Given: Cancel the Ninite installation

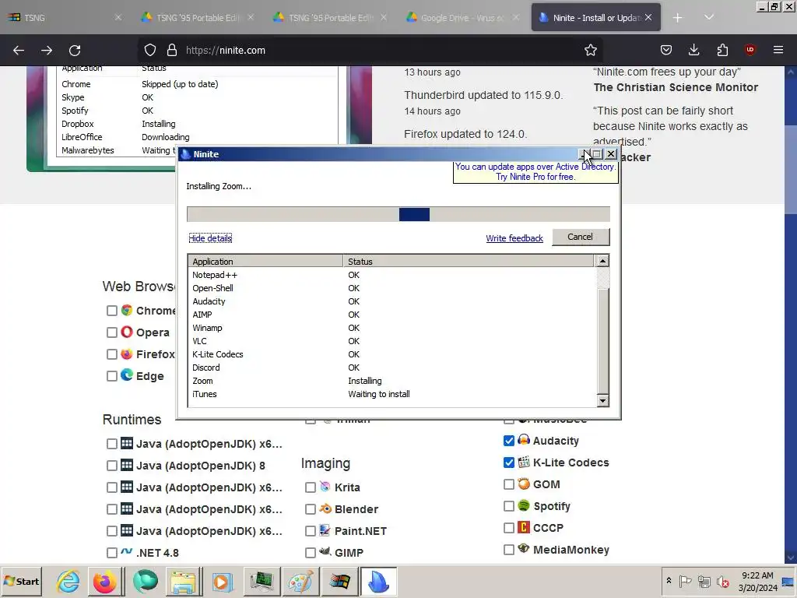Looking at the screenshot, I should click(x=580, y=237).
